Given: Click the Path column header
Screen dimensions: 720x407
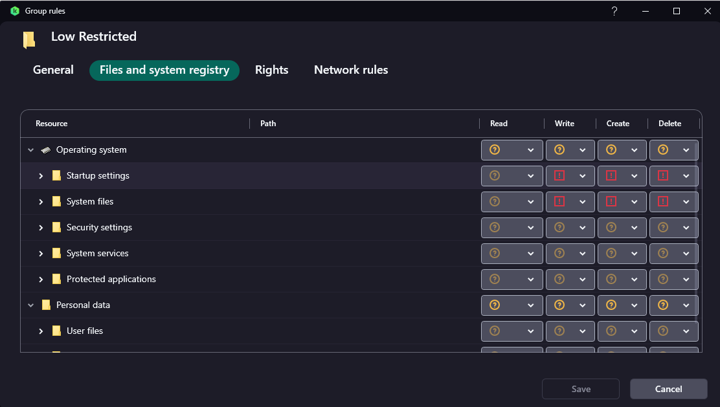Looking at the screenshot, I should (x=268, y=124).
